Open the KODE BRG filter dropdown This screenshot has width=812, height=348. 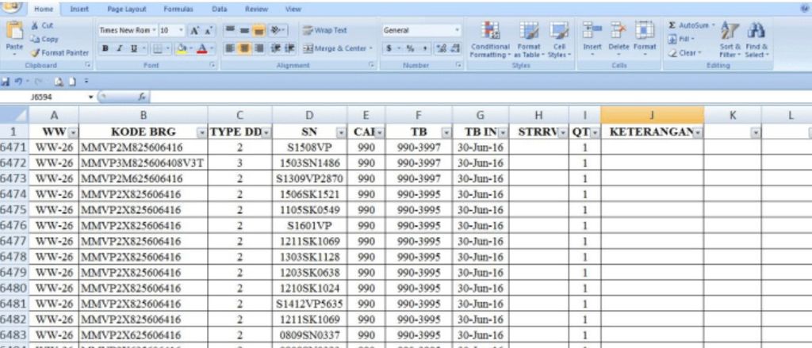pos(202,132)
